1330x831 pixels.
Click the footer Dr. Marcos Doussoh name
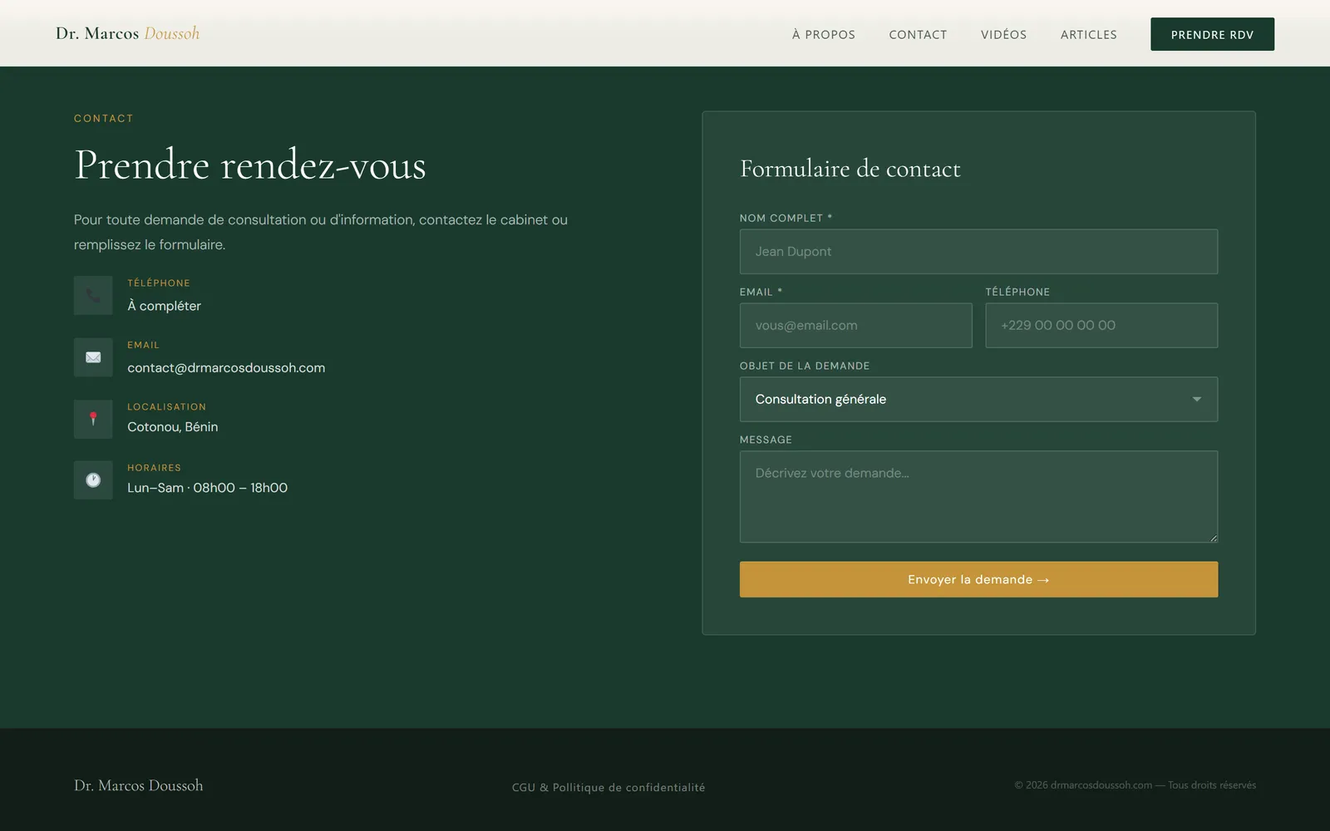coord(138,785)
